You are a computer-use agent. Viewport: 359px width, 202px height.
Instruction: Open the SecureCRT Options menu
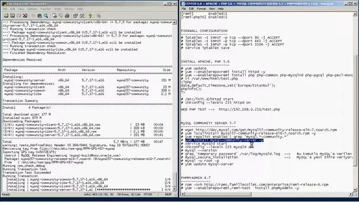(x=32, y=9)
